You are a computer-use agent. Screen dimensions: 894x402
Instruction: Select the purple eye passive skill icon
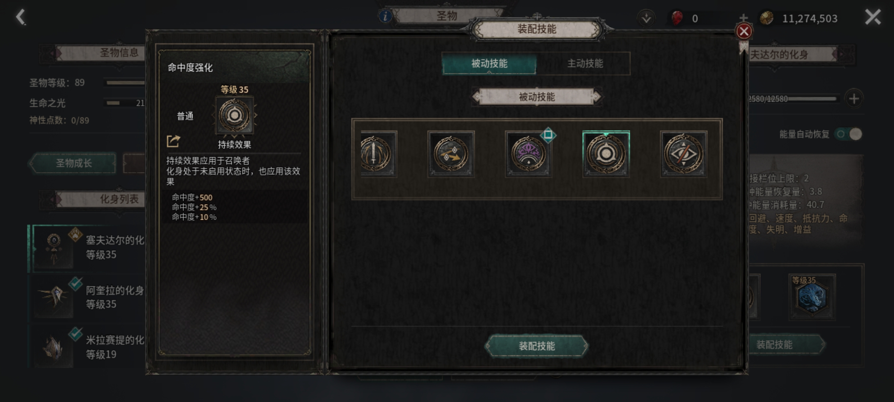tap(528, 154)
